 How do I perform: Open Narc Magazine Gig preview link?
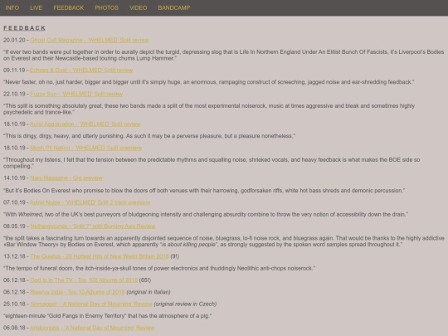click(66, 178)
